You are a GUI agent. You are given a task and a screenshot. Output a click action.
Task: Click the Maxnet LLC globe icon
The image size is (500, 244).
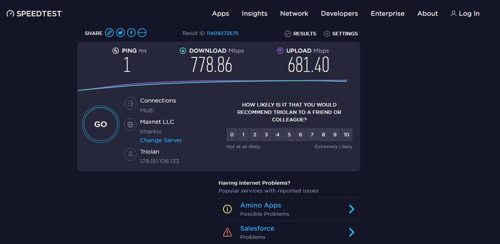tap(130, 125)
